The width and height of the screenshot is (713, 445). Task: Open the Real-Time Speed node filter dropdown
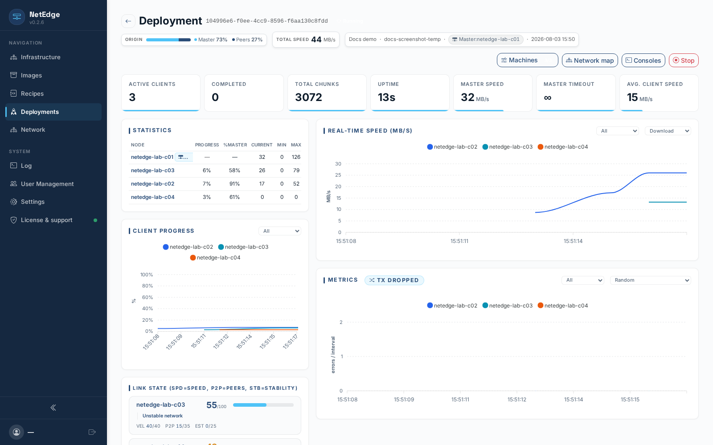point(618,131)
